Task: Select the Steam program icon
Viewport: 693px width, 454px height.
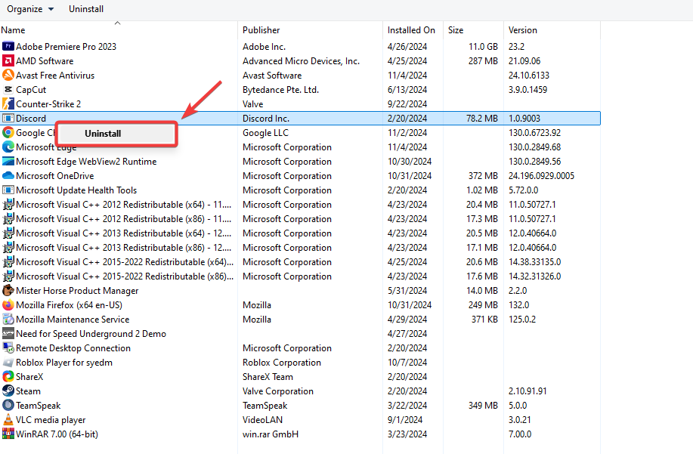Action: [8, 391]
